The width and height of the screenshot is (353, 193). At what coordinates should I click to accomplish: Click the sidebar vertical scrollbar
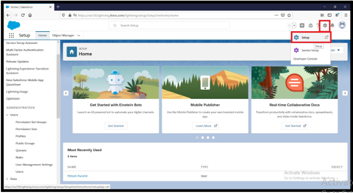58,86
